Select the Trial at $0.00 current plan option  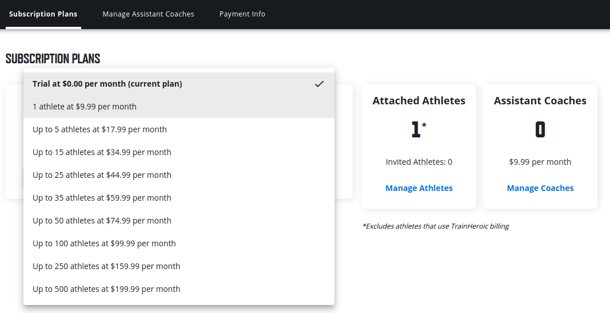click(107, 84)
